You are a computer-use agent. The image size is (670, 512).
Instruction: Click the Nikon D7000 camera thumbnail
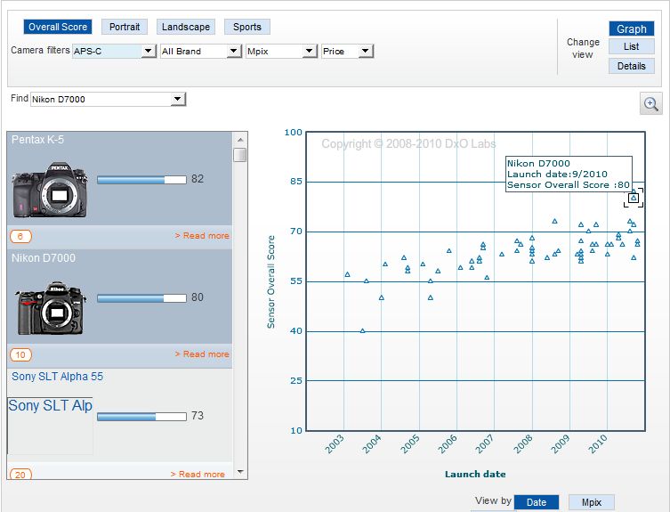(x=51, y=308)
